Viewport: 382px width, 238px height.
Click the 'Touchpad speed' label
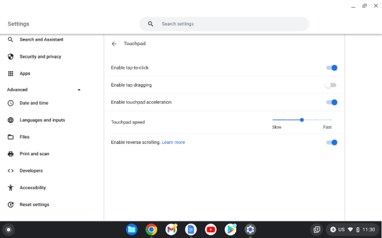pyautogui.click(x=128, y=122)
